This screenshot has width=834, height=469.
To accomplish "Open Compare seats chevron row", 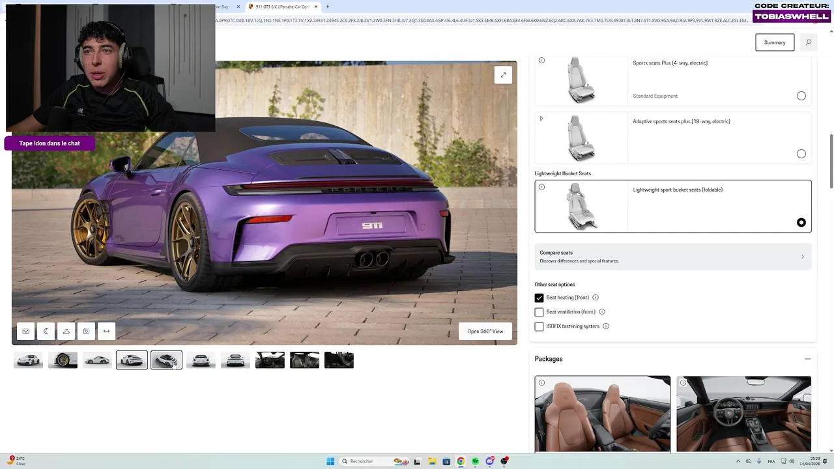I will 673,257.
